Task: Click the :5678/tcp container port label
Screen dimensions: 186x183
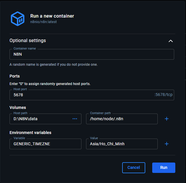Action: [x=163, y=95]
